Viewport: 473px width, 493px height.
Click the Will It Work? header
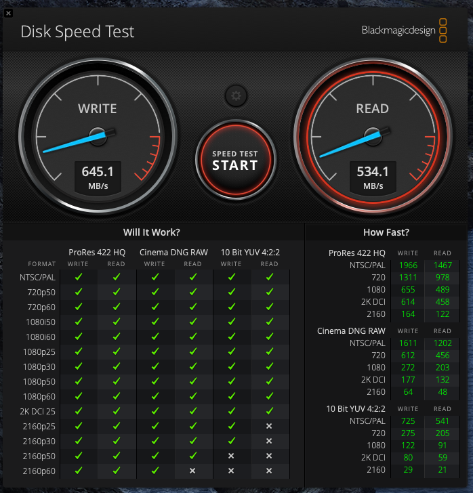click(152, 232)
